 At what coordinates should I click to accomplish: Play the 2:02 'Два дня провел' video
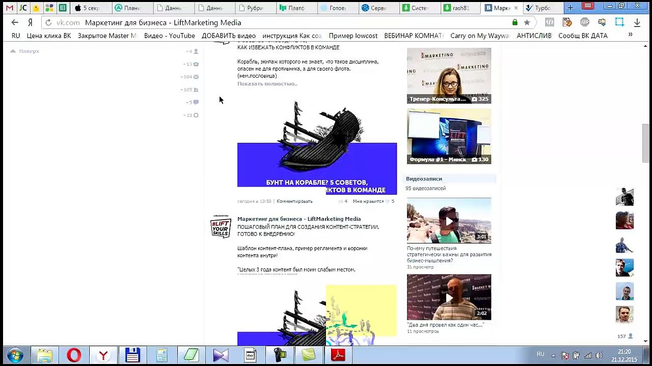click(449, 297)
